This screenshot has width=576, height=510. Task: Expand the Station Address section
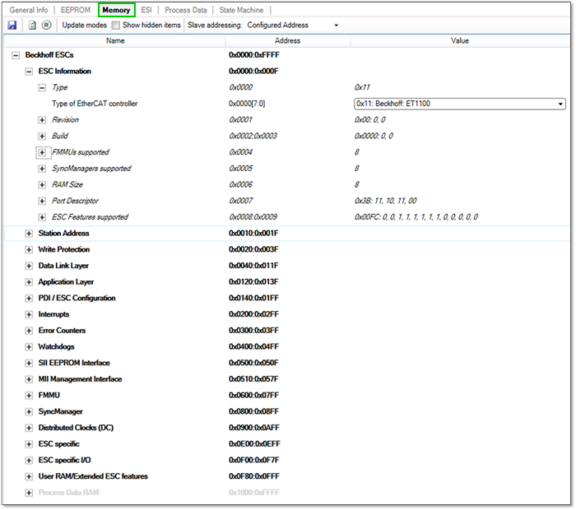30,234
